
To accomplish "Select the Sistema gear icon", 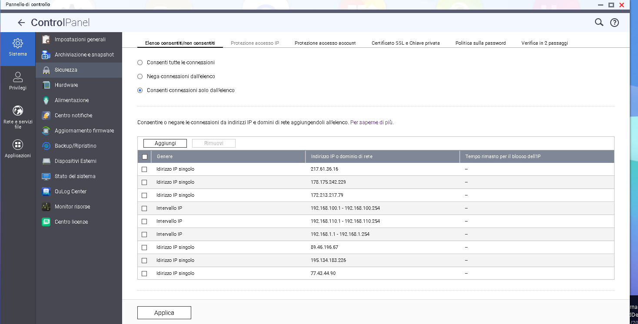I will coord(18,43).
